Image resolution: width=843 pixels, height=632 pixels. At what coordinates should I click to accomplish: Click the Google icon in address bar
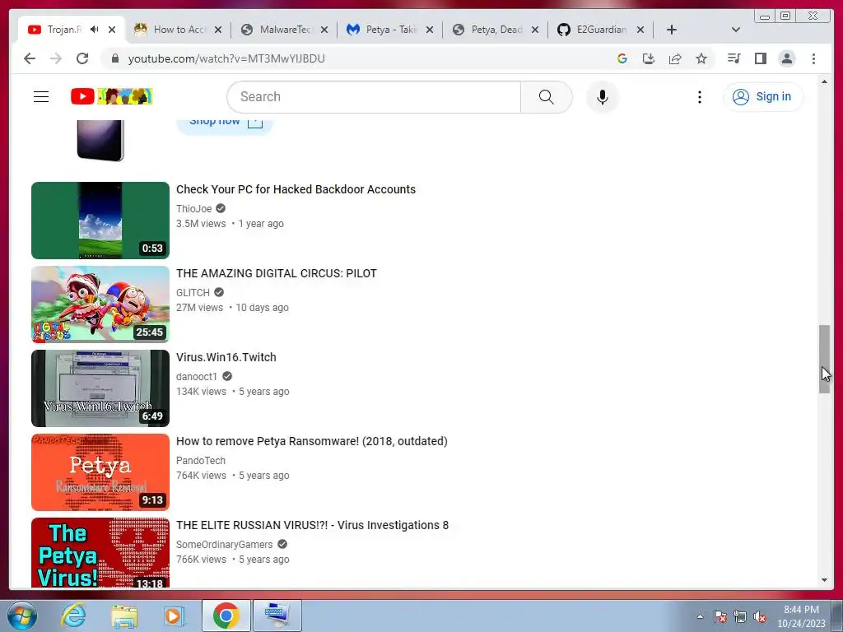coord(622,58)
